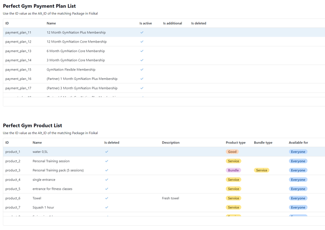The image size is (325, 230).
Task: Click the Product type column header
Action: point(236,142)
